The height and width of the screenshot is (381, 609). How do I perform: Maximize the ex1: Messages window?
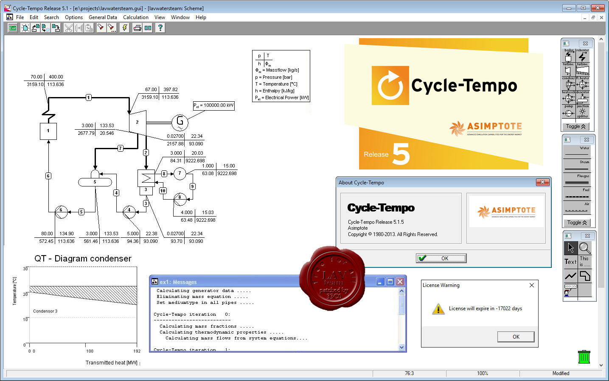pos(390,281)
